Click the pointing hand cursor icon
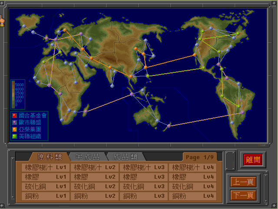The image size is (278, 209). [2, 21]
